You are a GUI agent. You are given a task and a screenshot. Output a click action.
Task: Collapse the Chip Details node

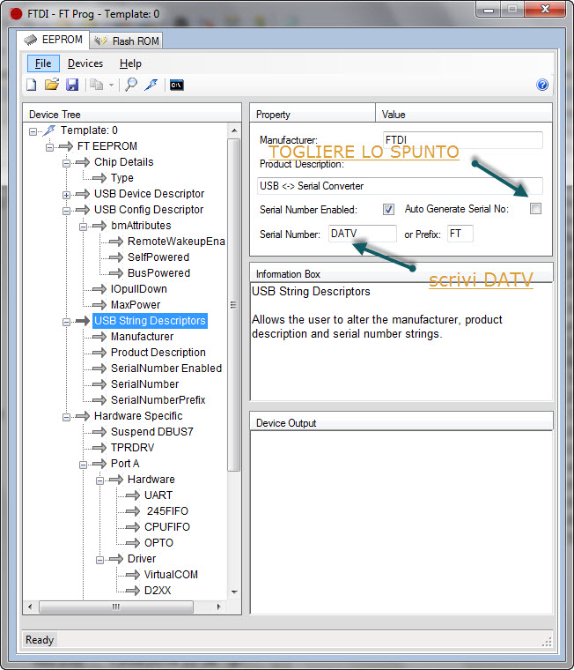point(66,163)
